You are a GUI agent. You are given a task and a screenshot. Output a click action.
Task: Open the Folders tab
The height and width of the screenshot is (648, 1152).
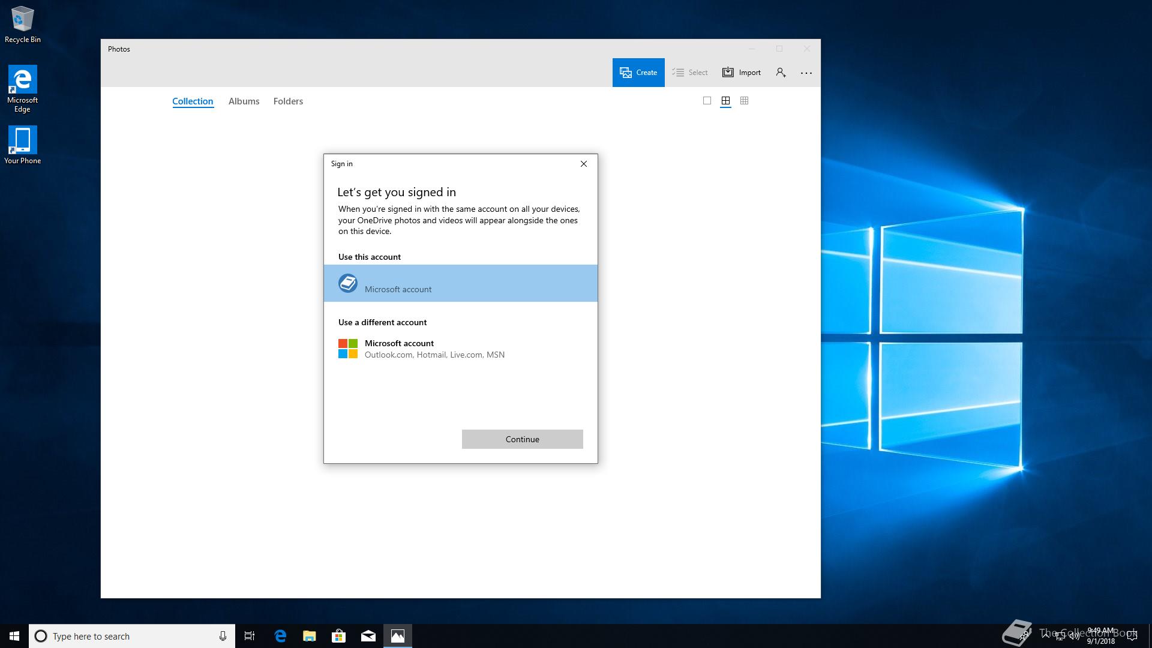tap(288, 101)
